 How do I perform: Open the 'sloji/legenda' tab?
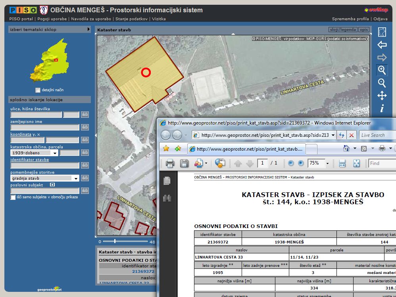point(342,30)
